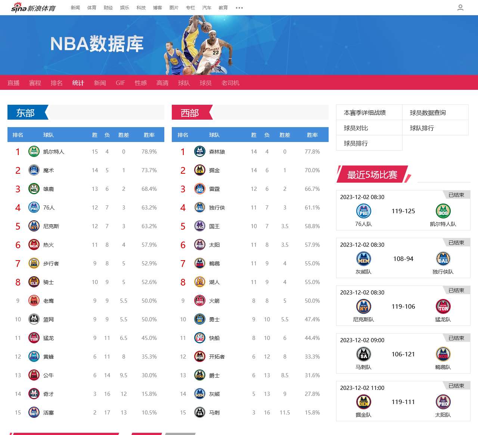The height and width of the screenshot is (435, 478).
Task: Click the Warriors team logo
Action: pyautogui.click(x=200, y=319)
